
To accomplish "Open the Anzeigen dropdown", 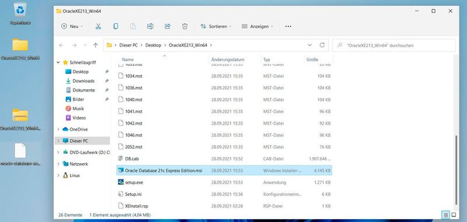I will [x=257, y=26].
